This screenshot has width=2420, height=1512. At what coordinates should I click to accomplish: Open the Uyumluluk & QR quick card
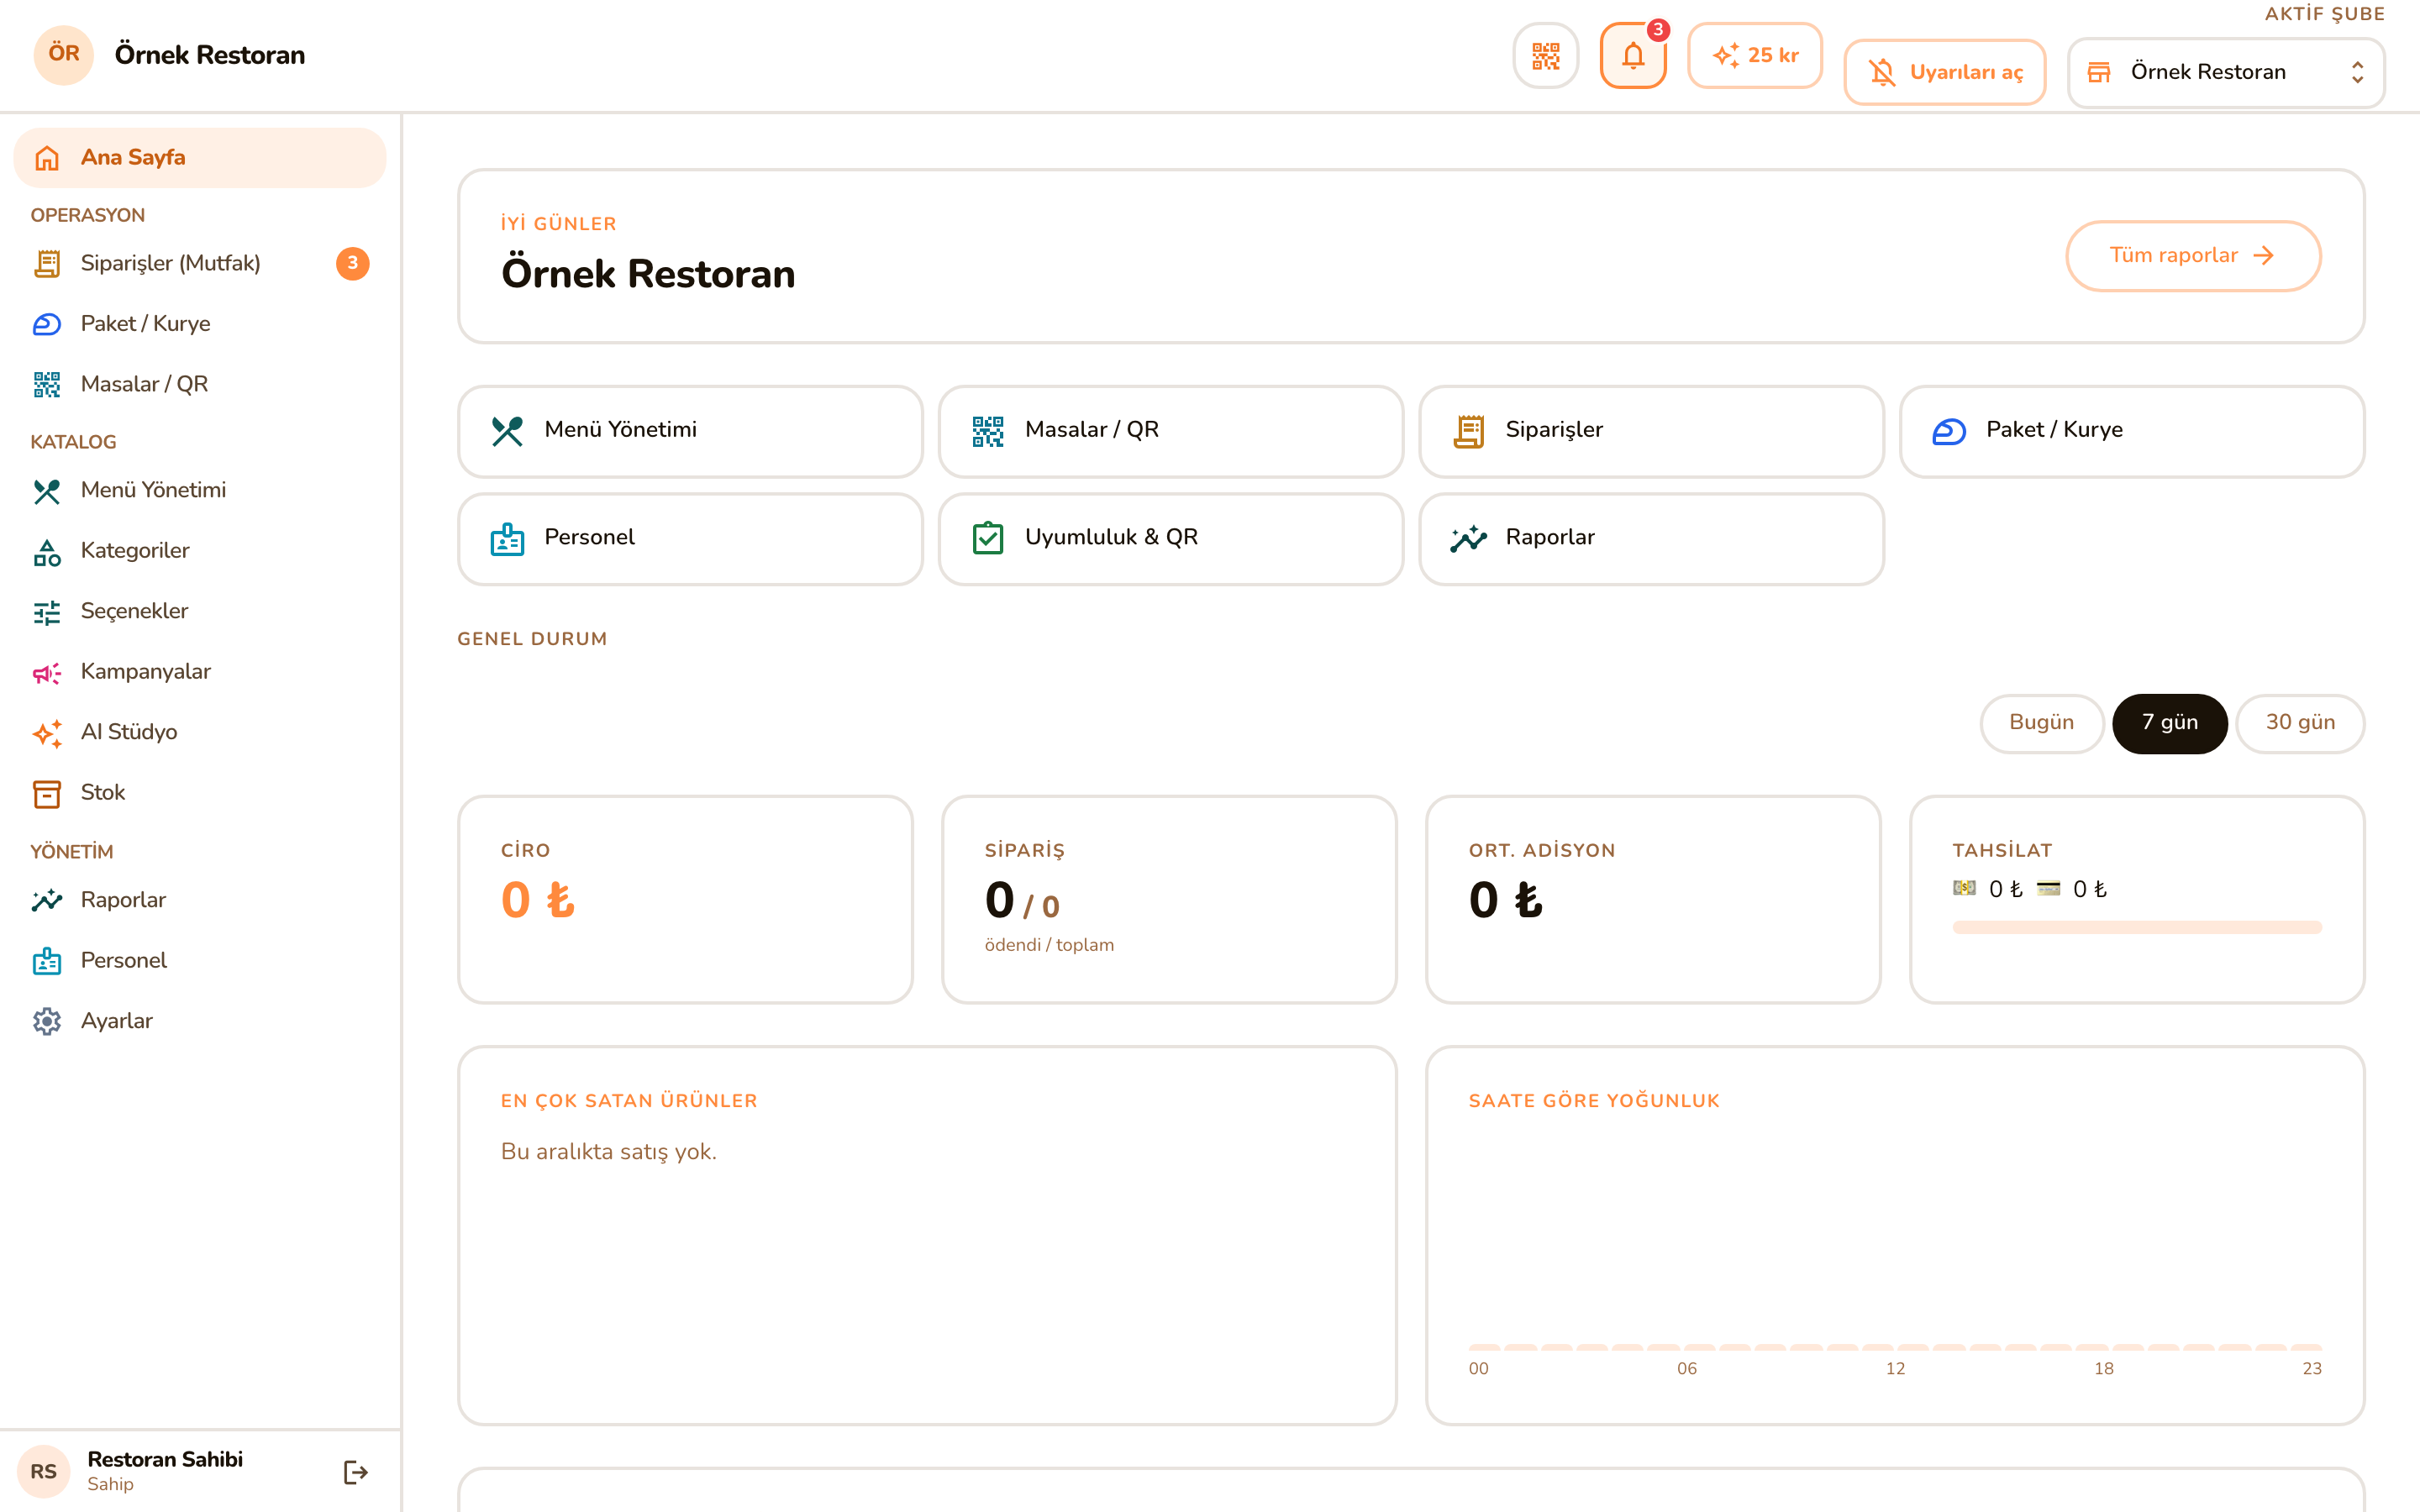pos(1171,539)
